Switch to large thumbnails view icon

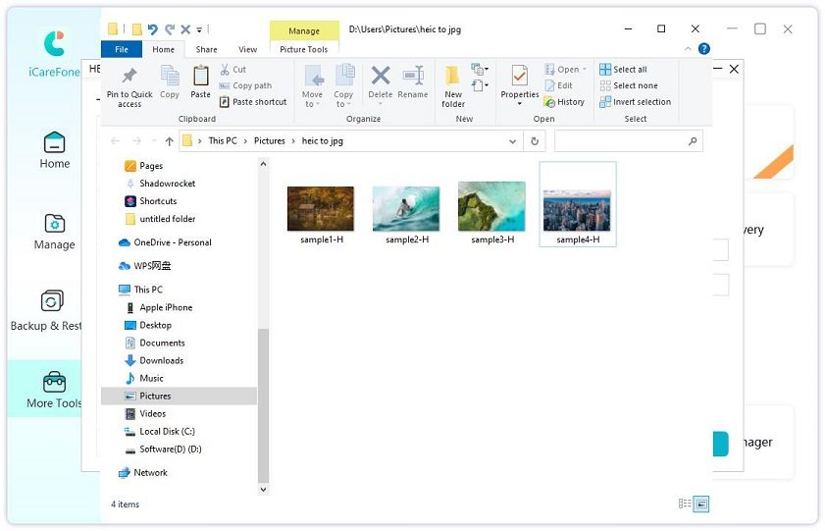(x=701, y=504)
